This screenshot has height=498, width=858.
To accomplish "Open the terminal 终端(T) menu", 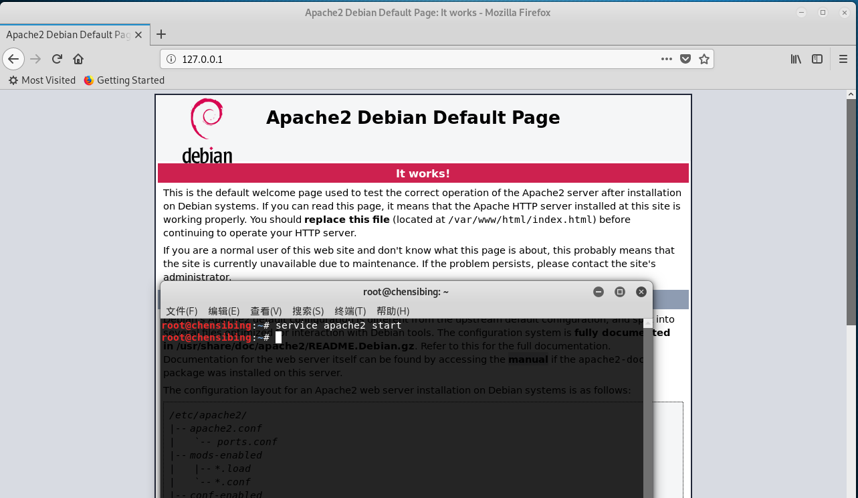I will pos(350,311).
